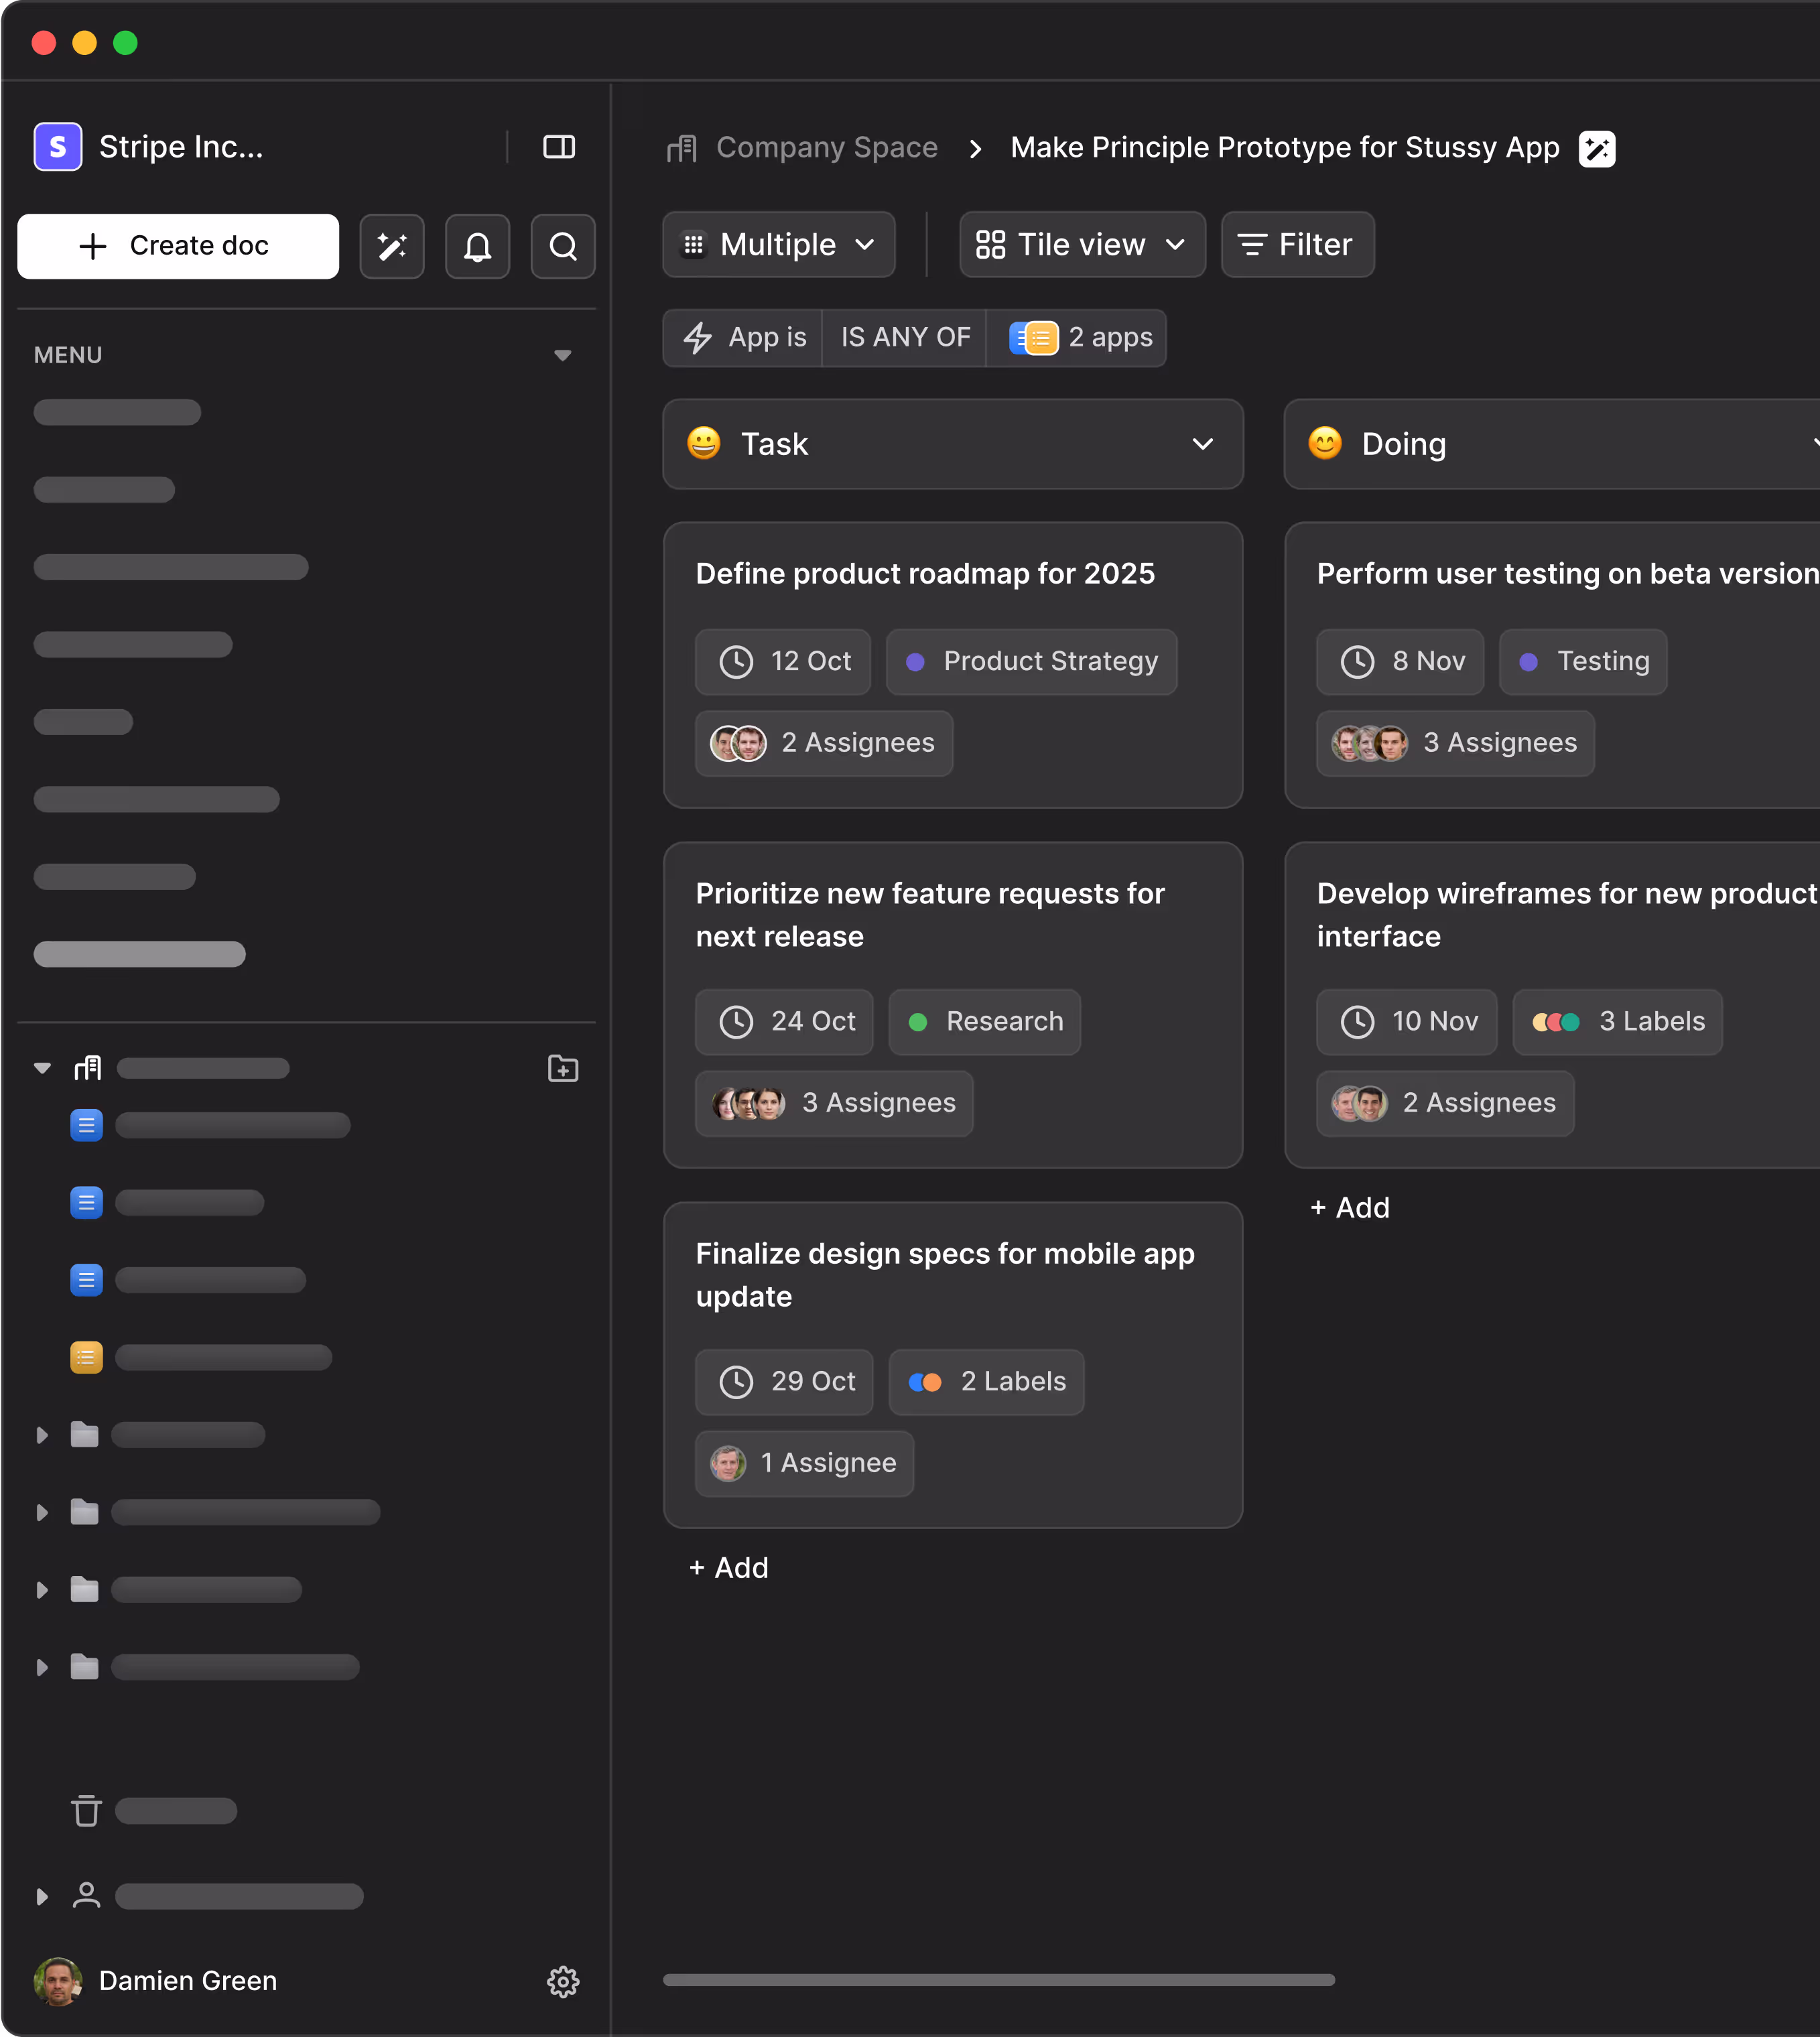Screen dimensions: 1820x2037
Task: Collapse the company space tree arrow
Action: pyautogui.click(x=42, y=1068)
